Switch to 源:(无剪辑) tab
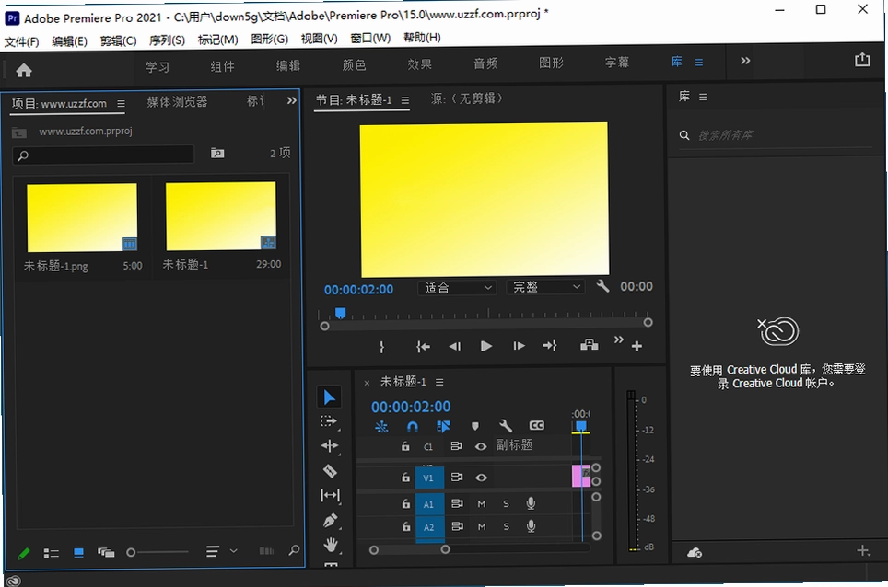Screen dimensions: 888x587 467,98
